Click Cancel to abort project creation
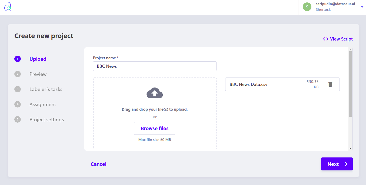The image size is (366, 185). coord(98,164)
